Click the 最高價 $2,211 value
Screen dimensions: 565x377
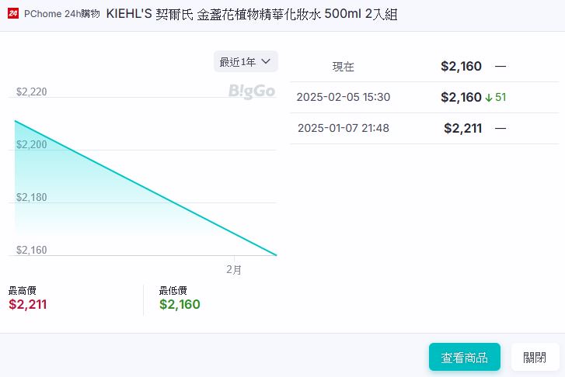[x=28, y=304]
